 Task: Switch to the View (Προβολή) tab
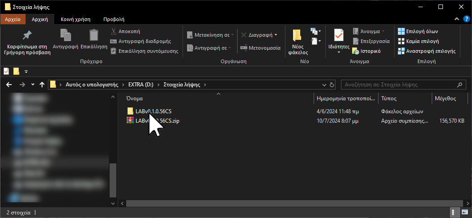(x=114, y=19)
